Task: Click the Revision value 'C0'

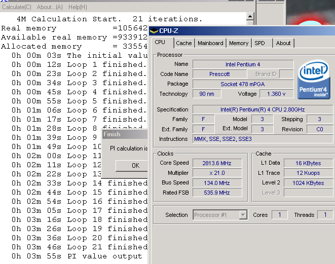Action: coord(320,129)
